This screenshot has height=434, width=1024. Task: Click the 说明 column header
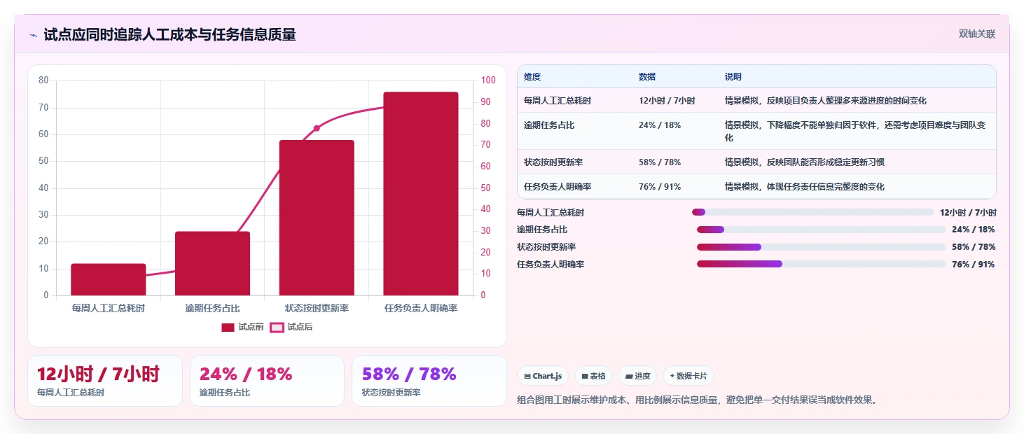coord(733,77)
